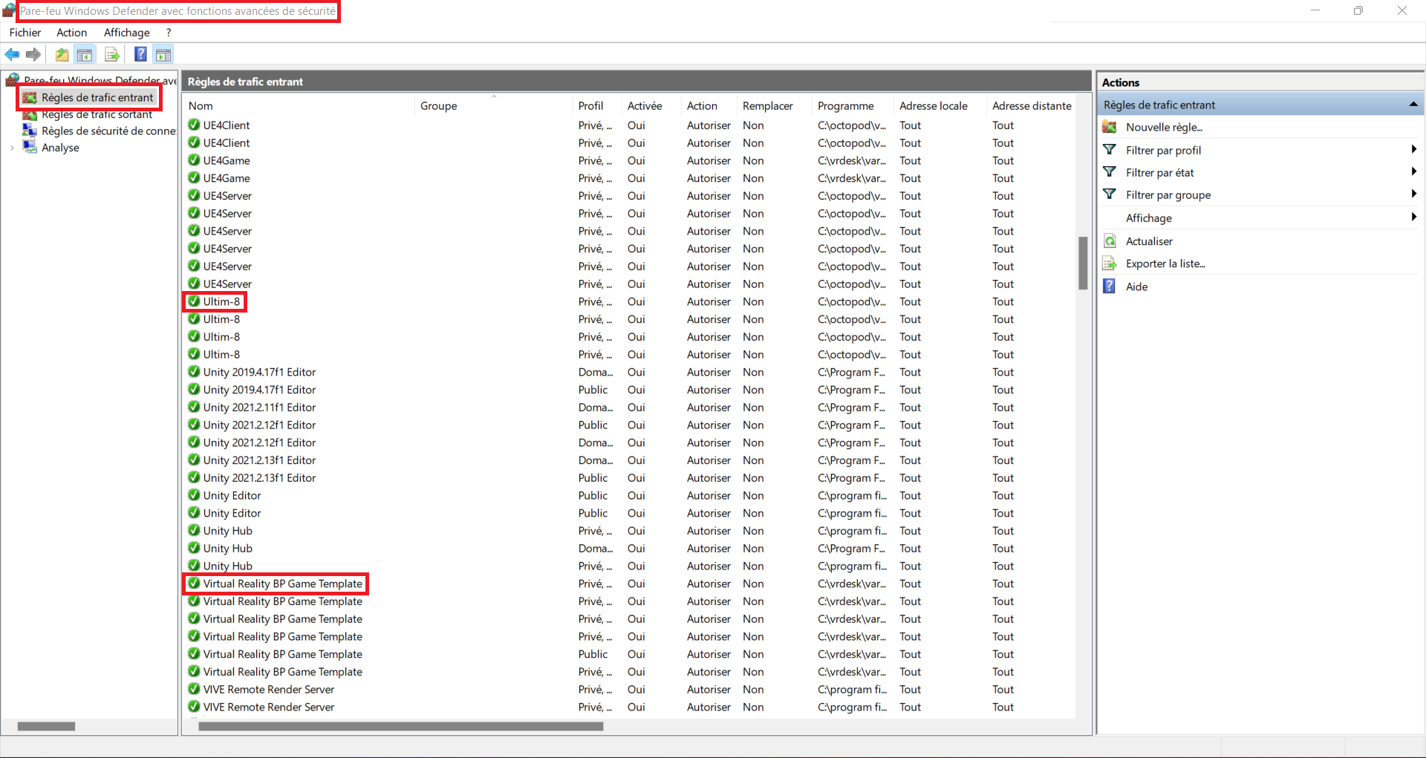Viewport: 1426px width, 758px height.
Task: Select Règles de trafic entrant in tree
Action: pyautogui.click(x=97, y=97)
